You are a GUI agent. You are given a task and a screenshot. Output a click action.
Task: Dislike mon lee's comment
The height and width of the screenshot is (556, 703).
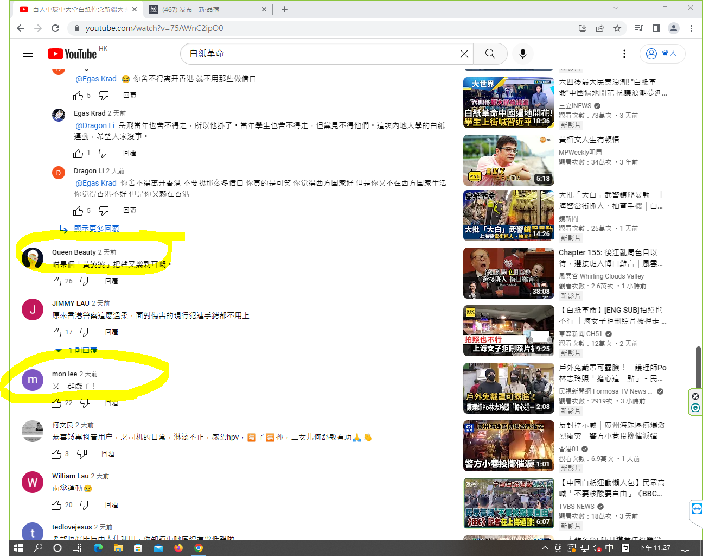point(85,403)
